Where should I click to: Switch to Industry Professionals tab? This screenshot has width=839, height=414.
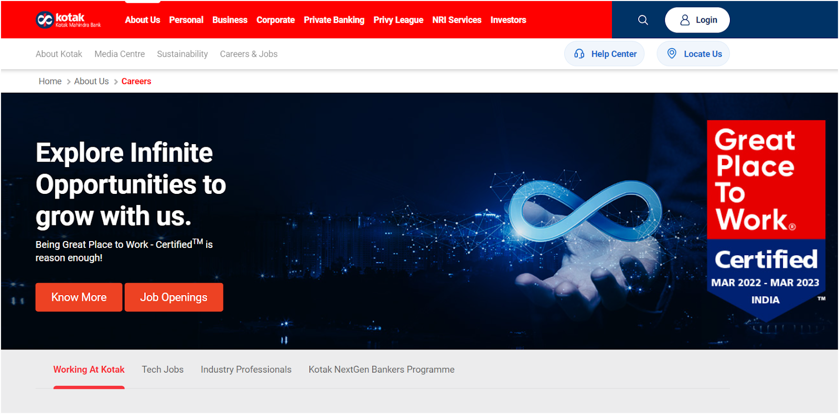click(x=246, y=369)
